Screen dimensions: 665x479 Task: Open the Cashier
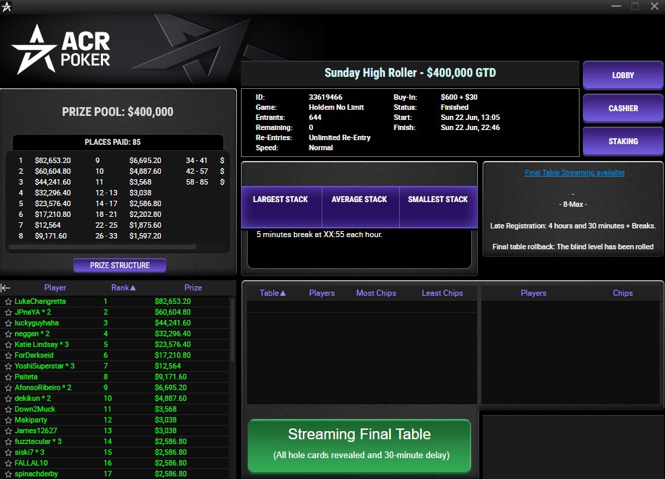(623, 108)
